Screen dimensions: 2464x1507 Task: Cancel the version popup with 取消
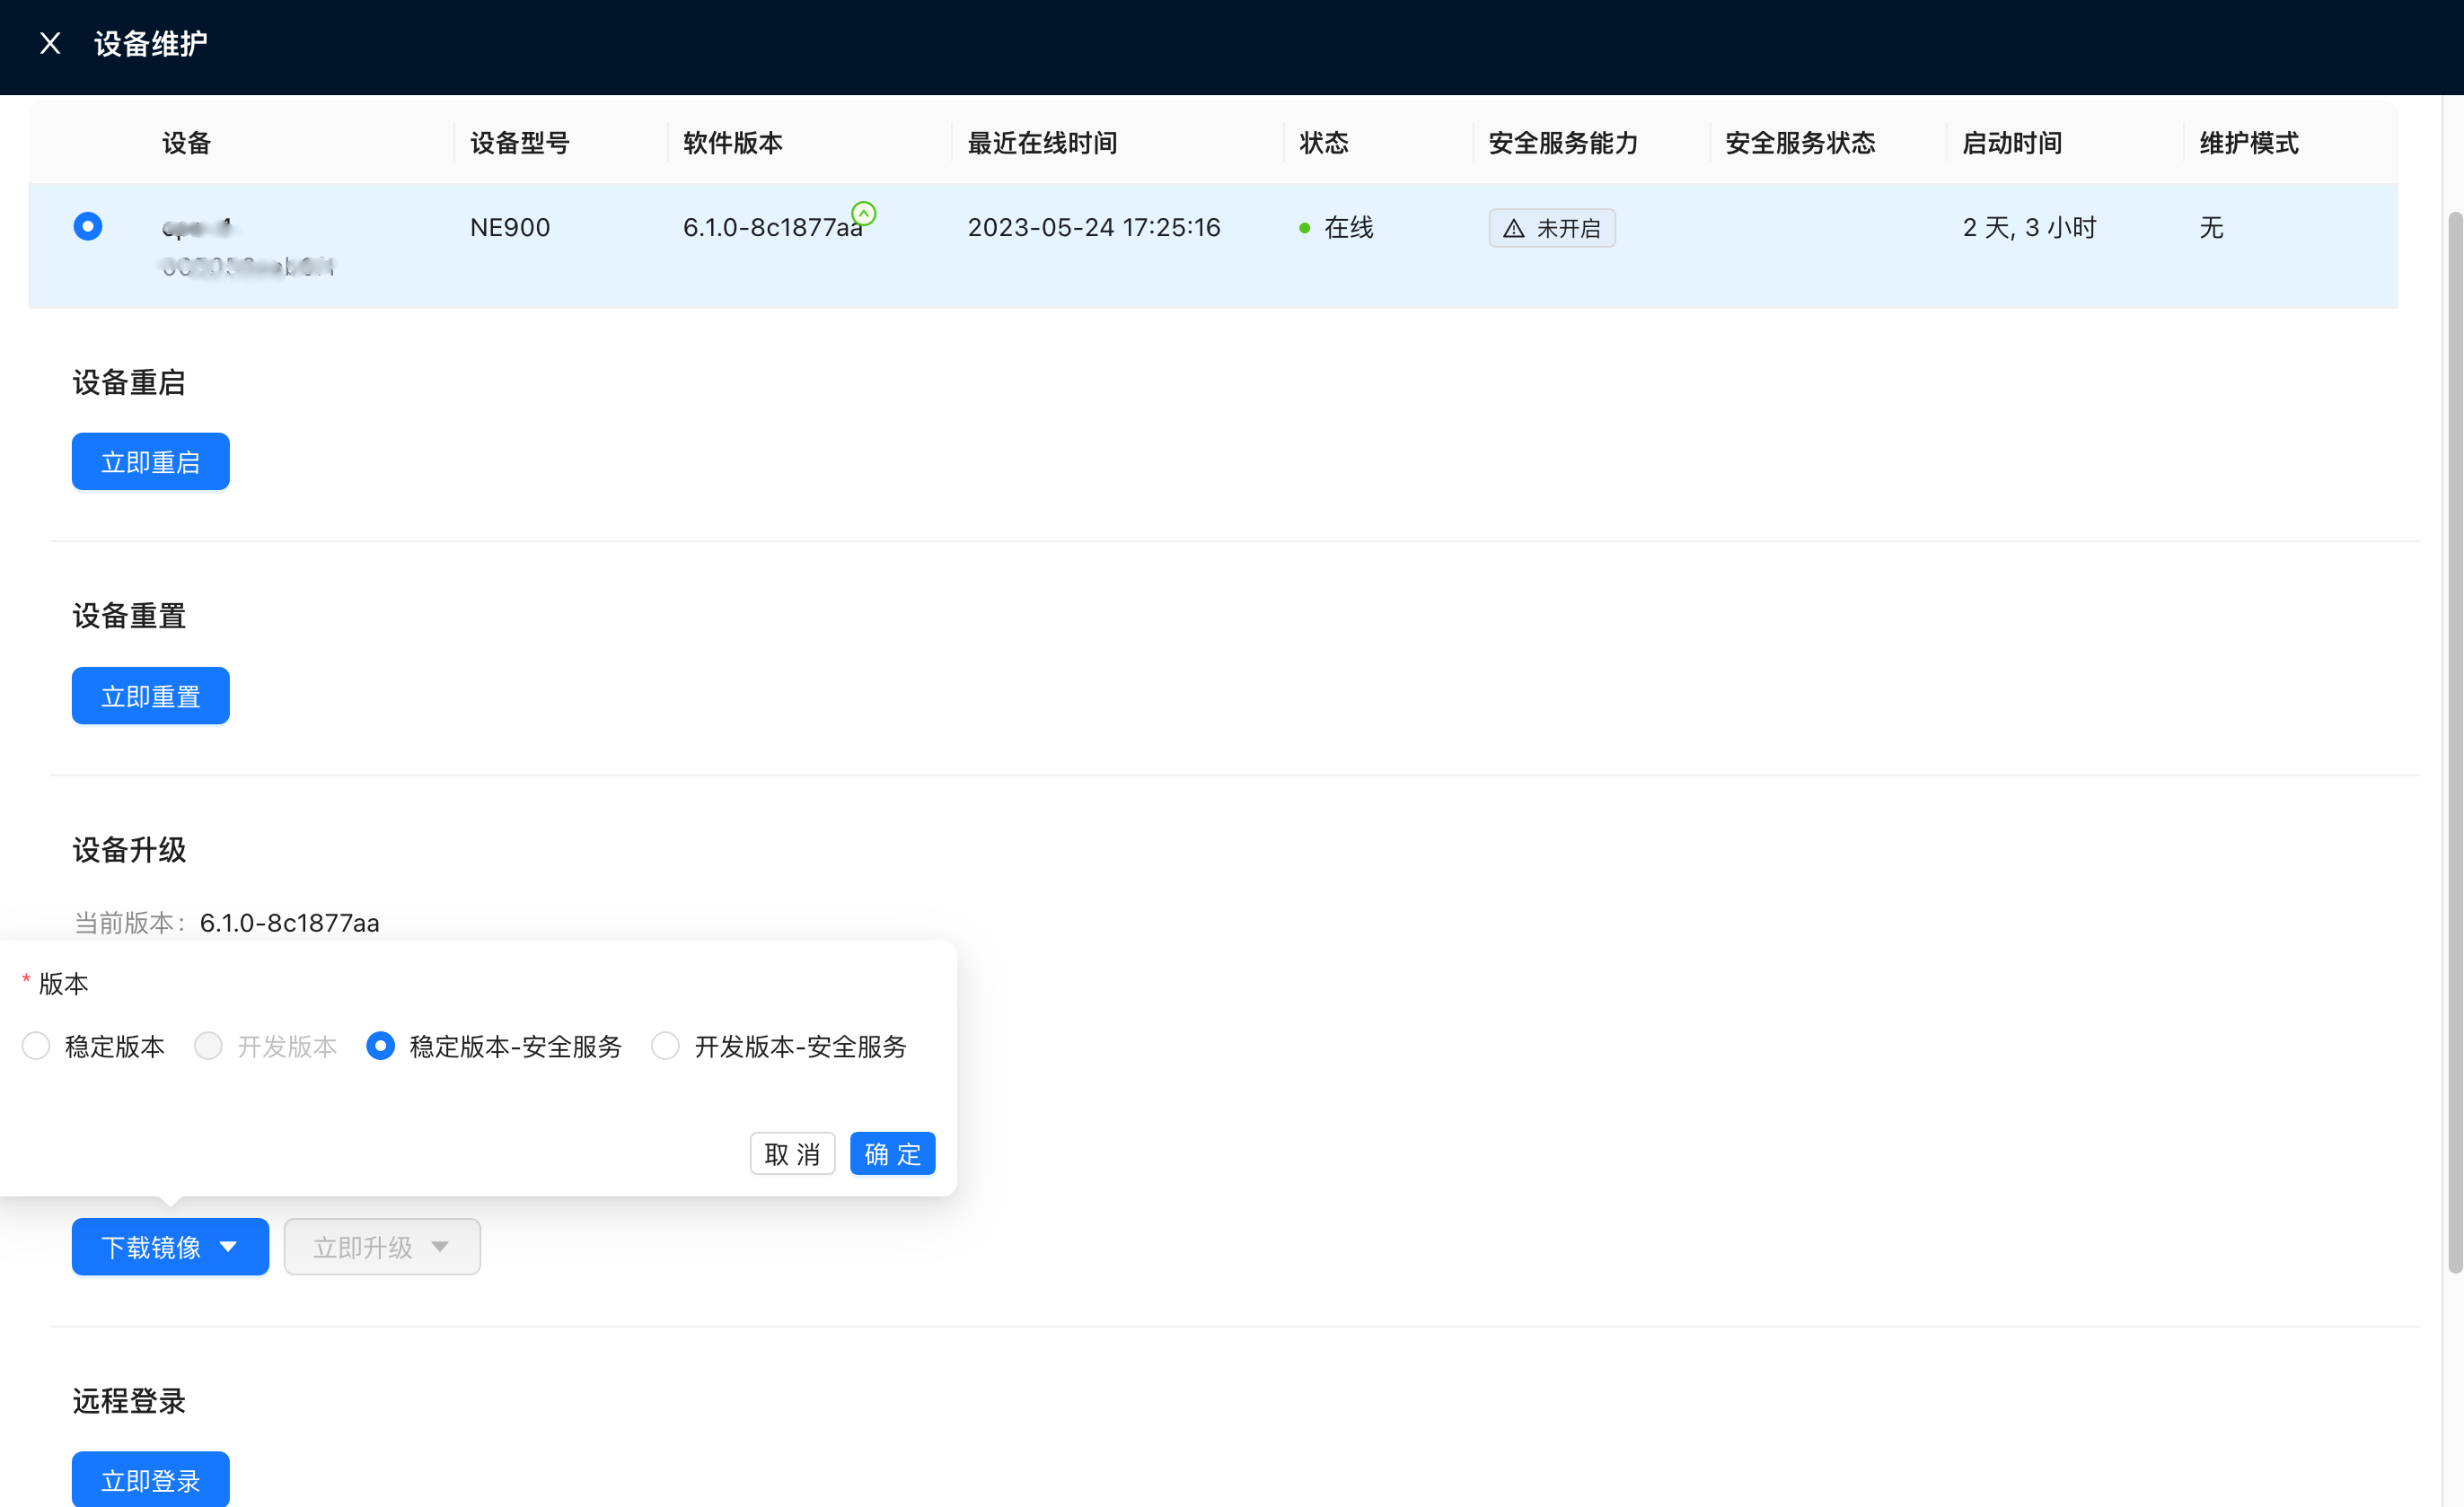[x=792, y=1153]
